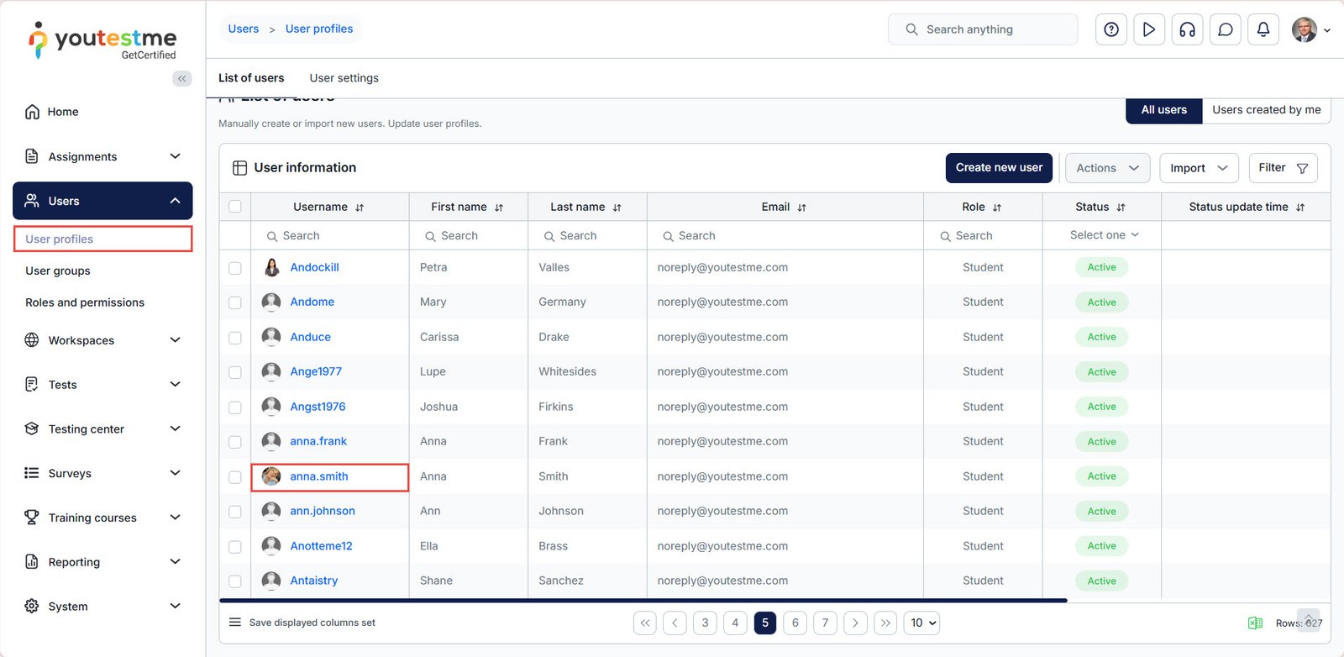This screenshot has width=1344, height=657.
Task: Click the Excel export icon
Action: pos(1255,623)
